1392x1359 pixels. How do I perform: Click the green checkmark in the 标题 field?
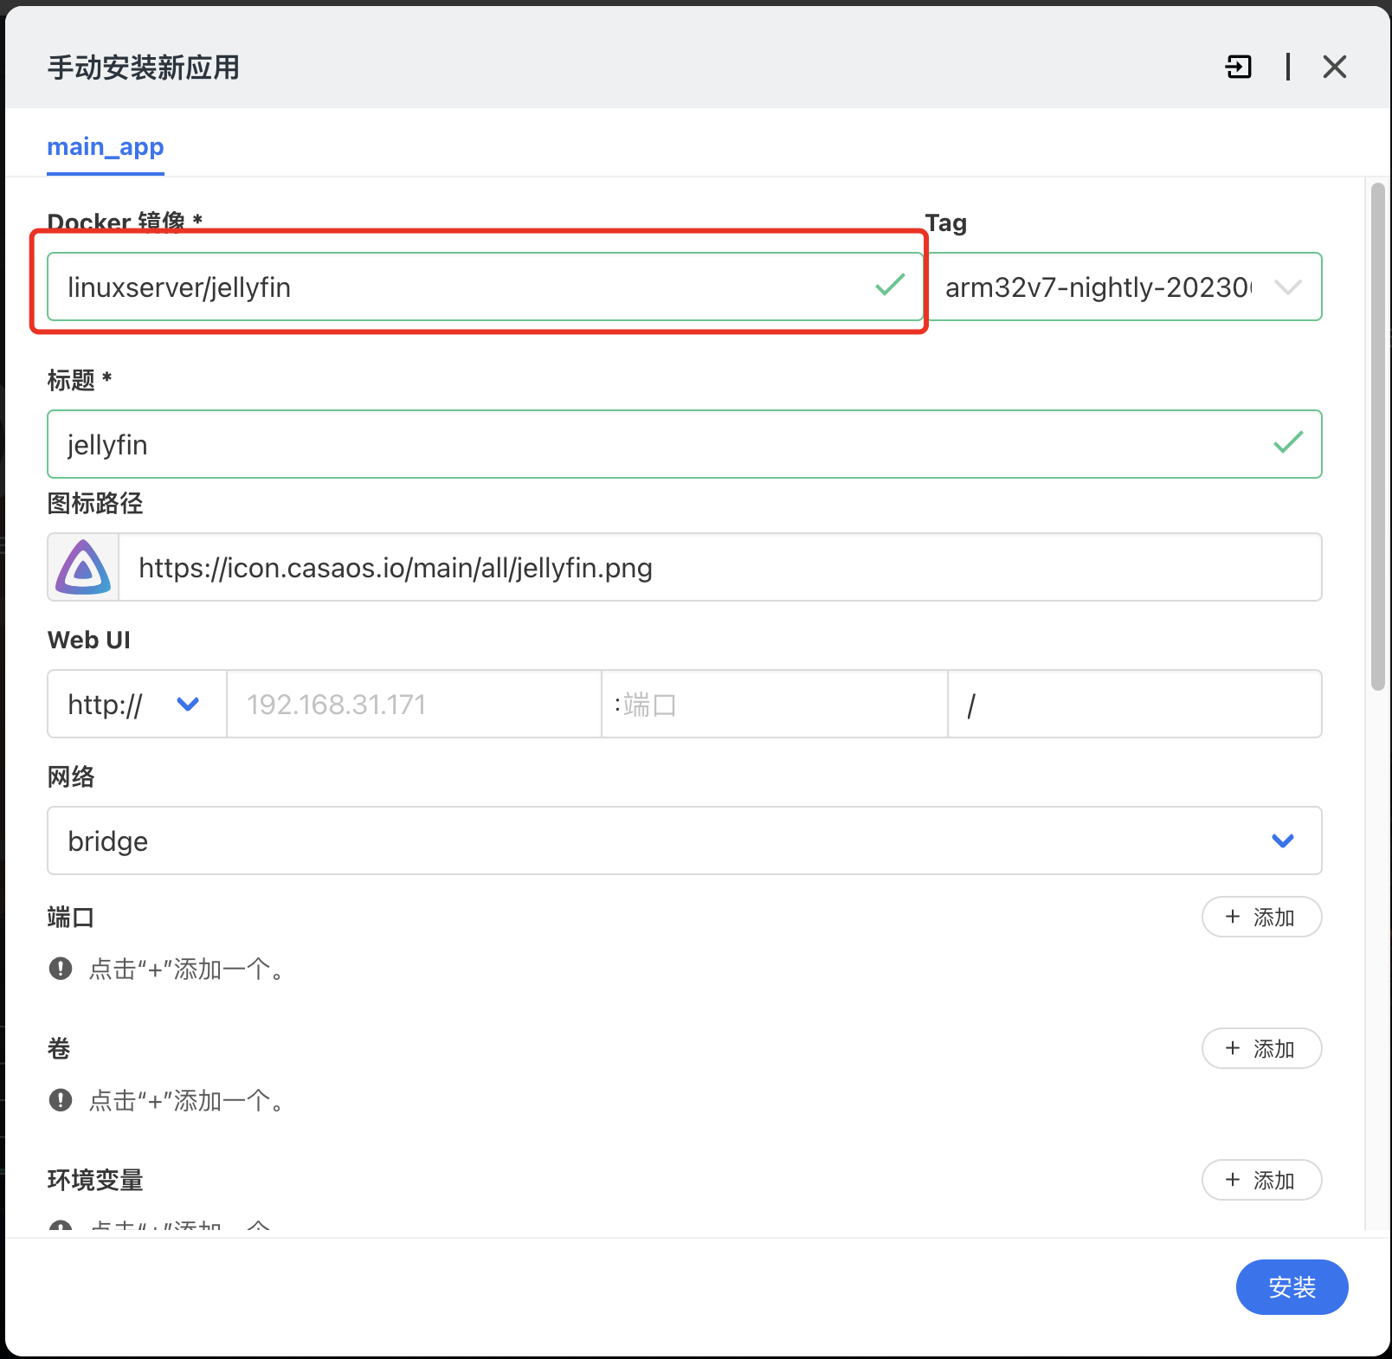click(x=1288, y=443)
